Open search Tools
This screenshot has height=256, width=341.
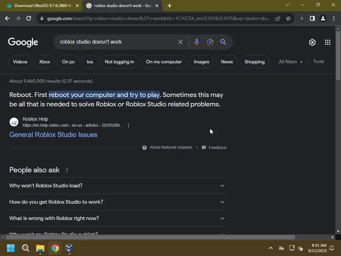(x=318, y=62)
